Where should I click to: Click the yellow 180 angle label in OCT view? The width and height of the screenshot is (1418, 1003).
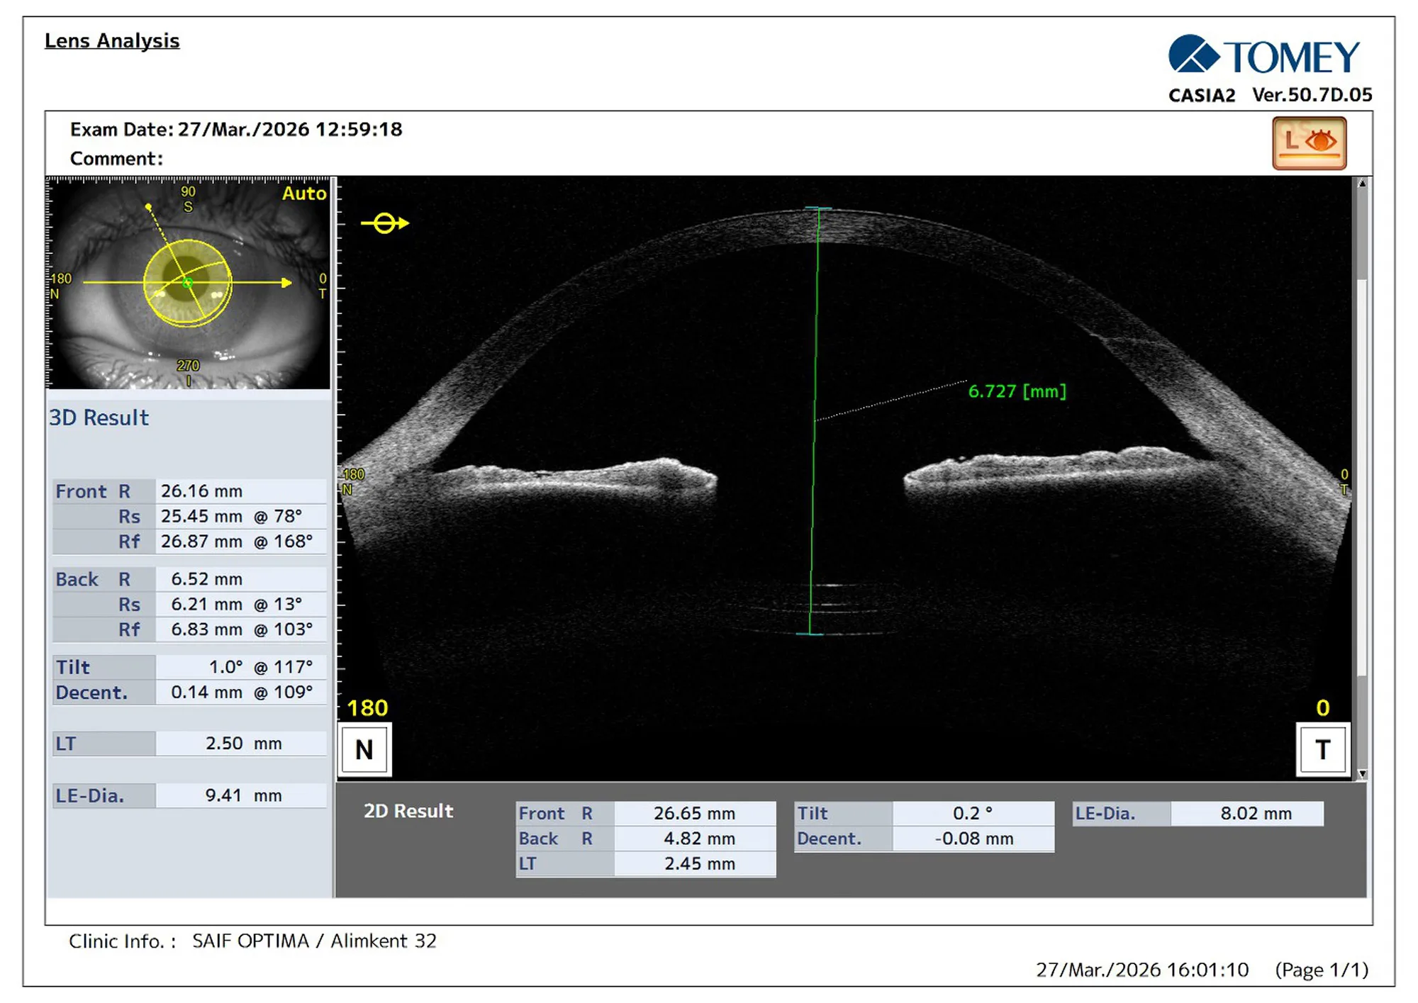coord(367,708)
